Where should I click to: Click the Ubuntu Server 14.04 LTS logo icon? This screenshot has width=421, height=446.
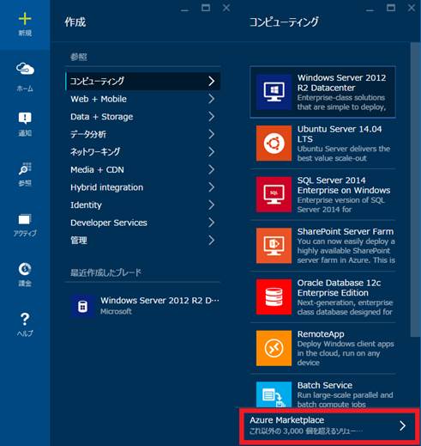point(274,143)
